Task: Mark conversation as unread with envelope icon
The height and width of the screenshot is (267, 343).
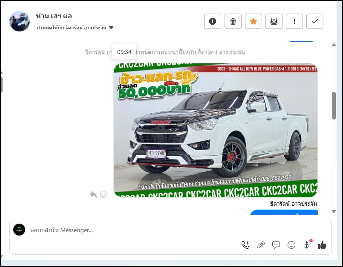Action: click(274, 21)
